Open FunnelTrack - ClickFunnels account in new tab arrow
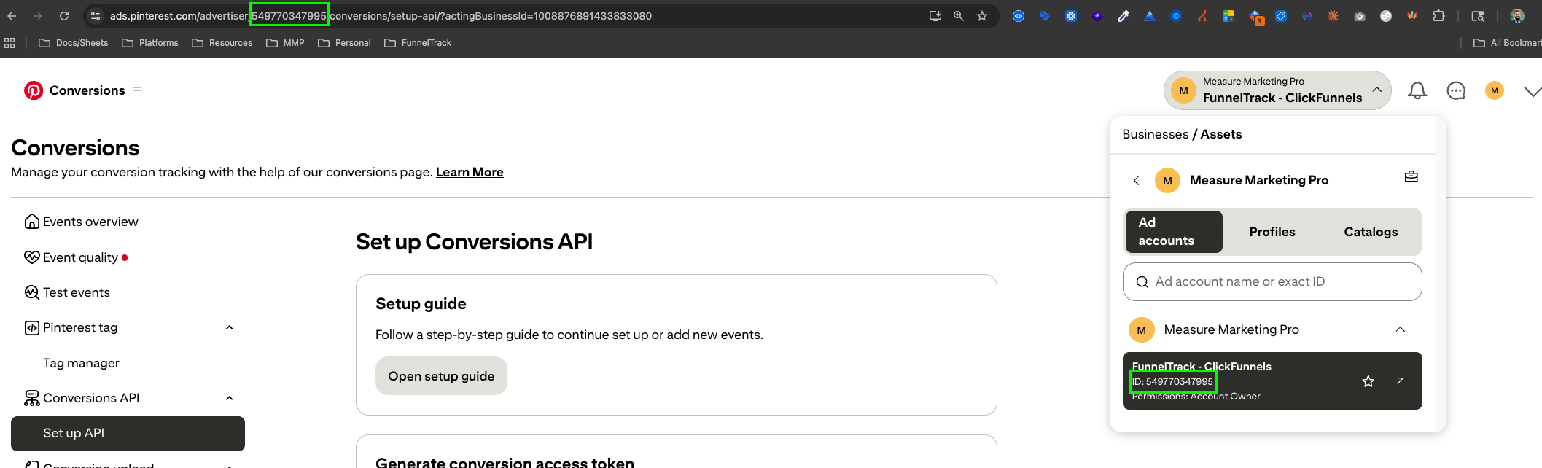 1401,381
